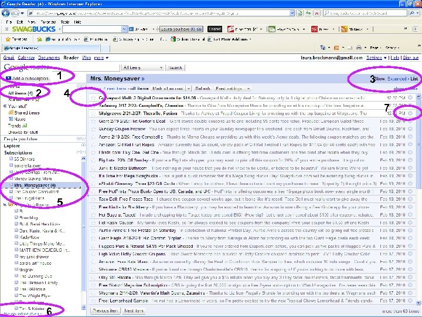The width and height of the screenshot is (422, 317).
Task: Click down arrow of feed list scrollbar
Action: 418,303
